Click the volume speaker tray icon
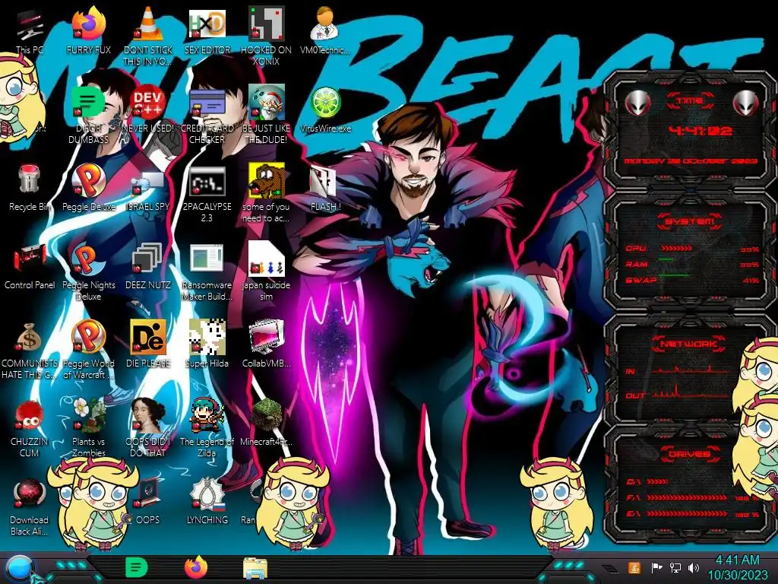The image size is (778, 584). point(694,567)
